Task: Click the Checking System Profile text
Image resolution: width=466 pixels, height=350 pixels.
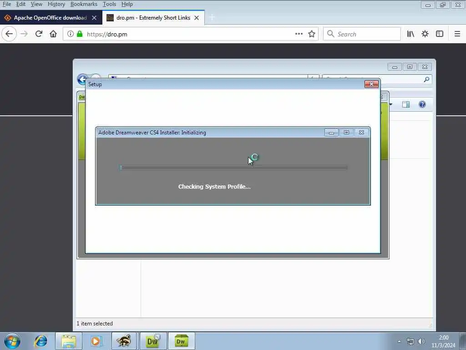Action: point(214,186)
